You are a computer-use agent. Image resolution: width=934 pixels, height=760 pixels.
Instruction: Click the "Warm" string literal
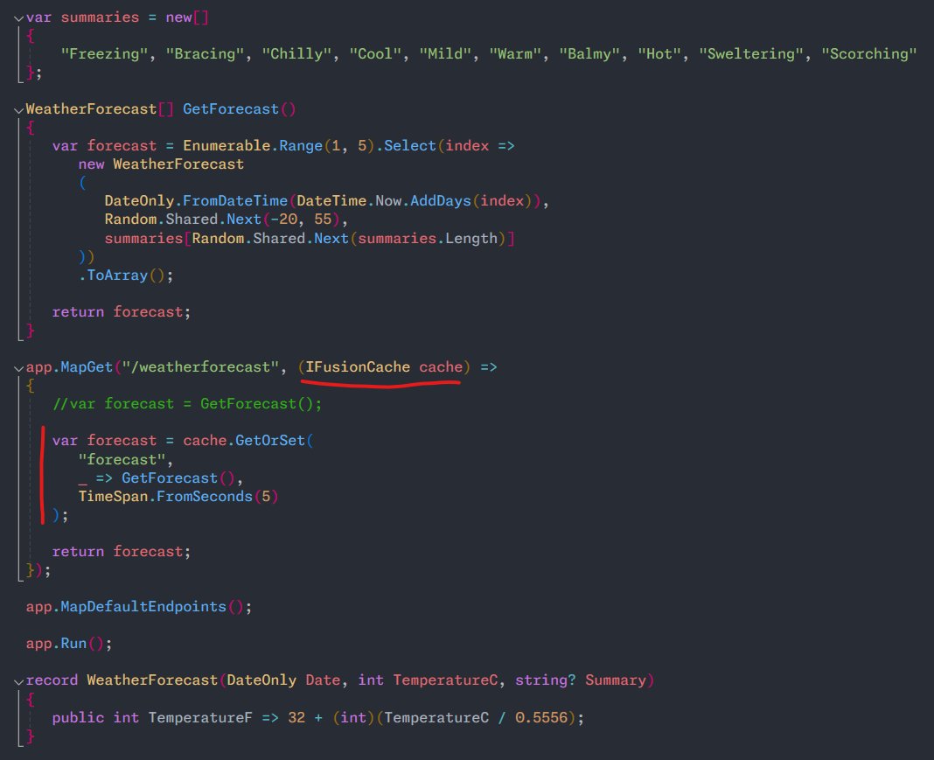pyautogui.click(x=515, y=54)
